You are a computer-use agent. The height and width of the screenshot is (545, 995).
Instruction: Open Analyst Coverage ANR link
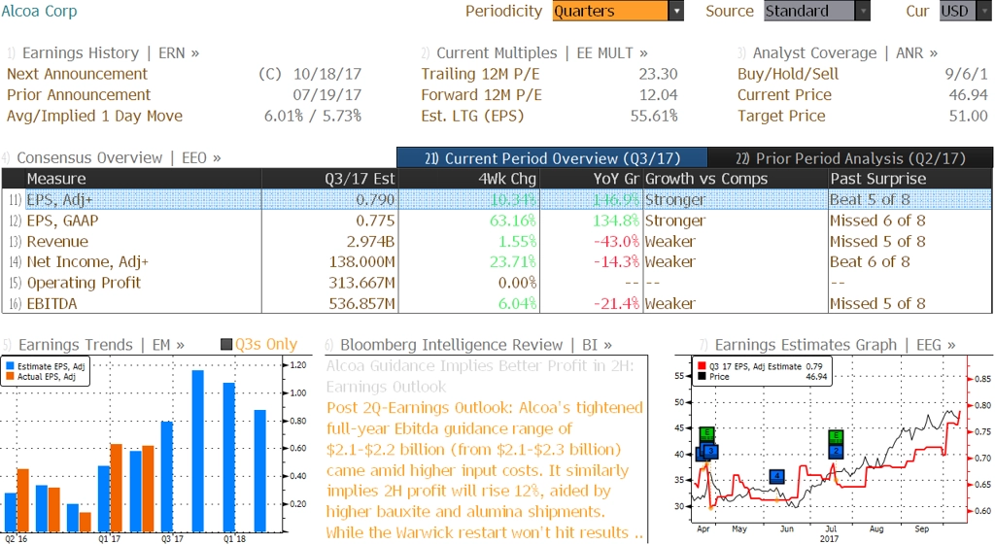845,53
